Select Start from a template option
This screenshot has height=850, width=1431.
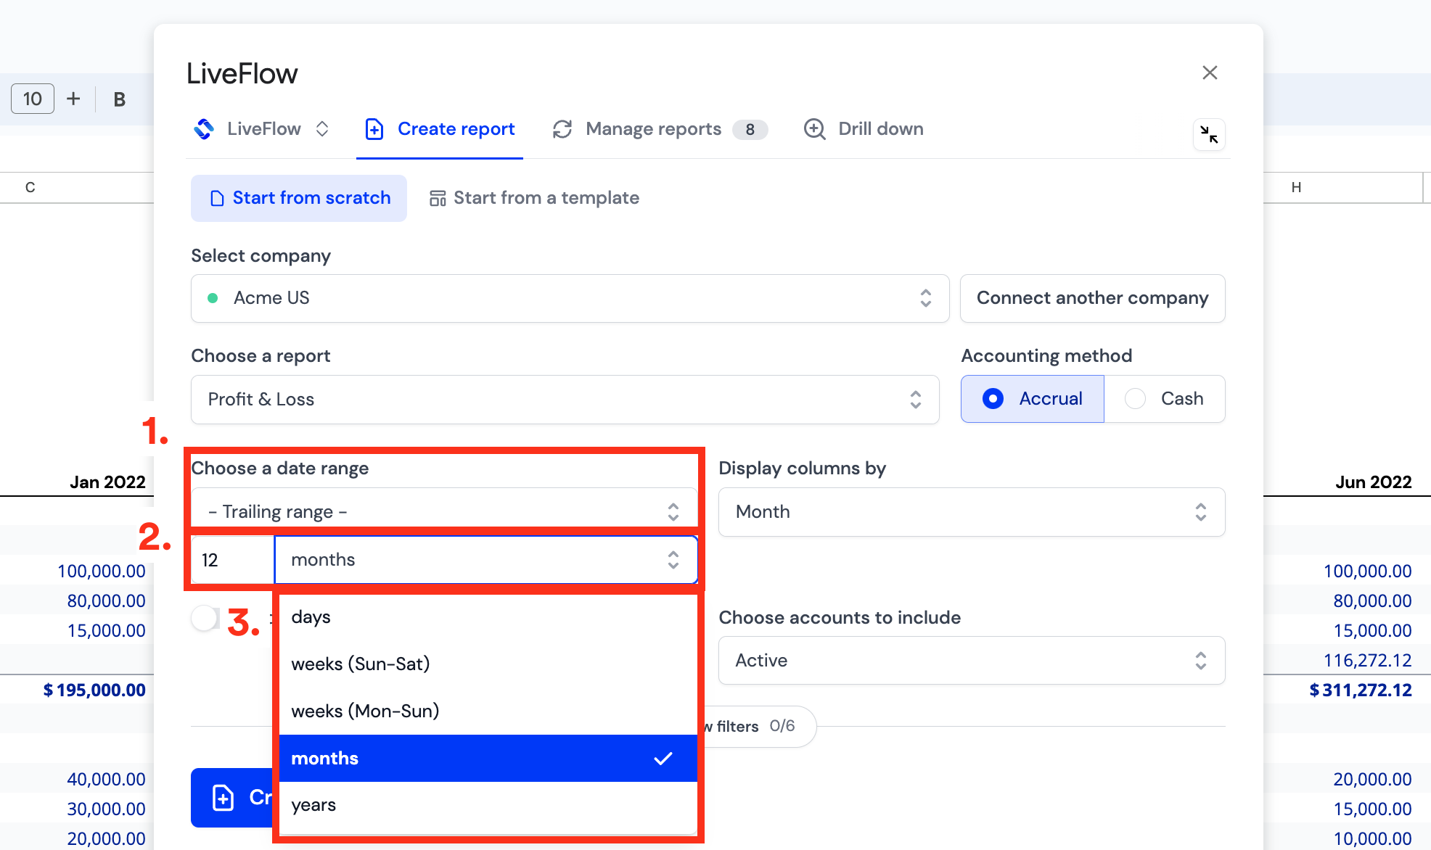point(535,198)
